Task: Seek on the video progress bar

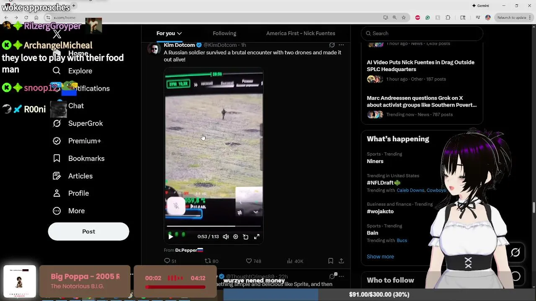Action: tap(214, 226)
